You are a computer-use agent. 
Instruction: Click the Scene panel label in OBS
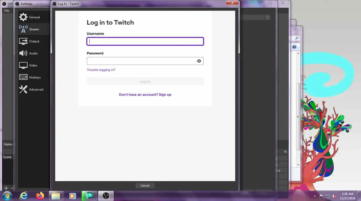[7, 157]
